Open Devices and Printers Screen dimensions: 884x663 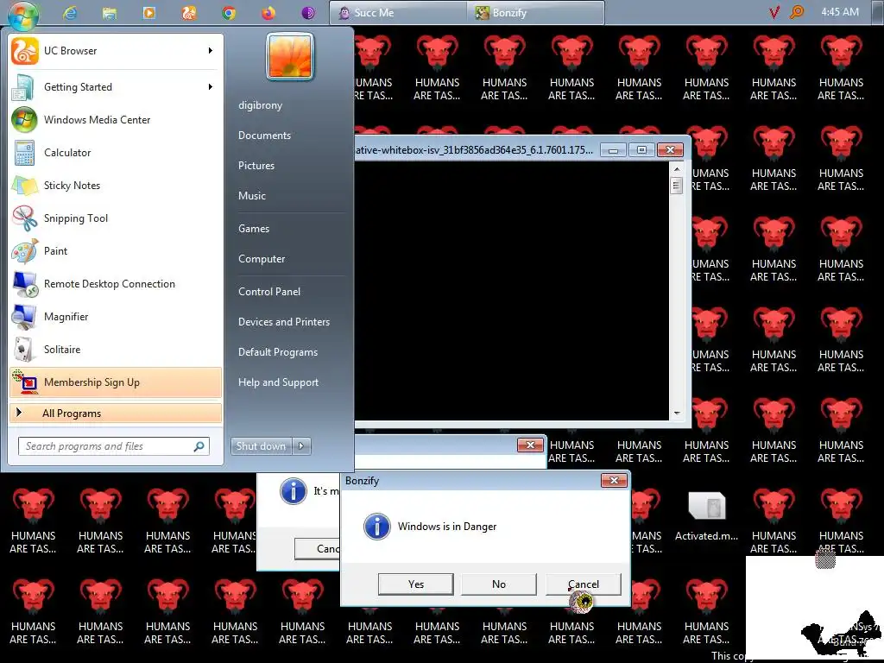pyautogui.click(x=283, y=321)
